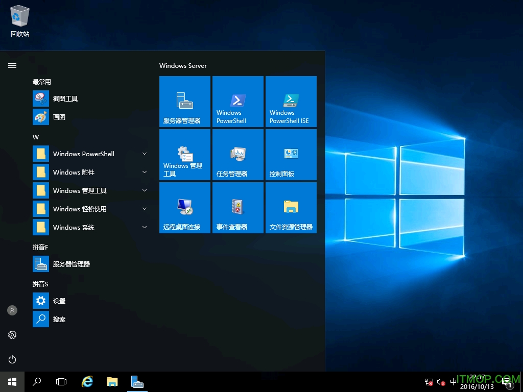Open the 控制面板 Control Panel tile
The width and height of the screenshot is (523, 392).
click(x=291, y=155)
